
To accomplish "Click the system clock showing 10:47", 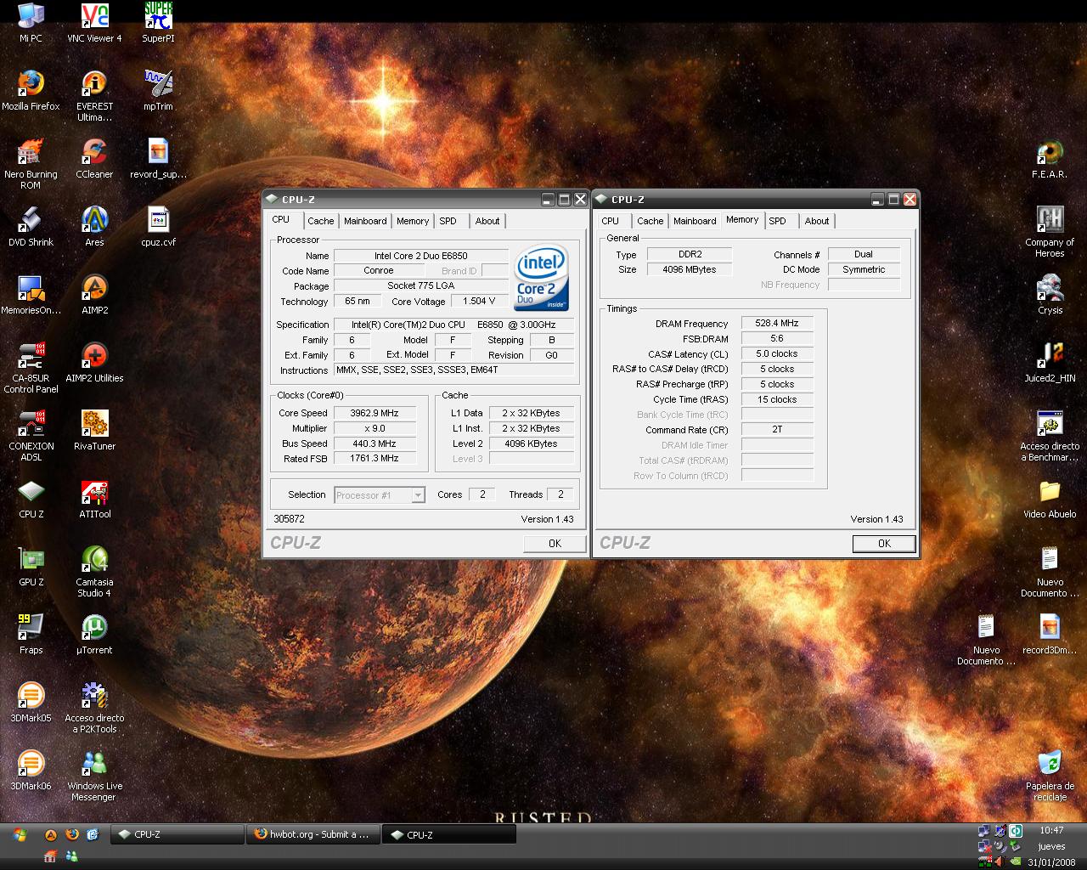I will pyautogui.click(x=1051, y=830).
